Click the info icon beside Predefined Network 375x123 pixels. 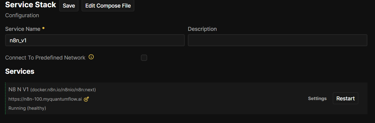point(91,57)
